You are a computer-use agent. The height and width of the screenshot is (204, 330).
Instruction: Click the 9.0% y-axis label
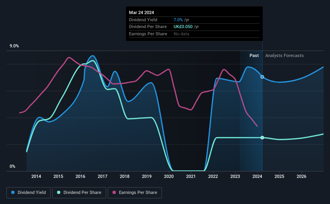[14, 46]
